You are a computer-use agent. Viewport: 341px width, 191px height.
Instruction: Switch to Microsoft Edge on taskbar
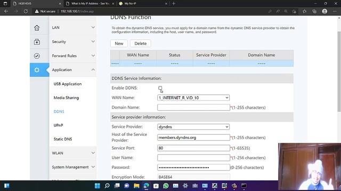[146, 186]
